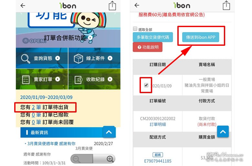The width and height of the screenshot is (252, 166).
Task: Open the share icon on the right screen
Action: pos(226,5)
